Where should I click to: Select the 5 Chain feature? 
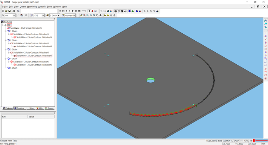(14, 68)
